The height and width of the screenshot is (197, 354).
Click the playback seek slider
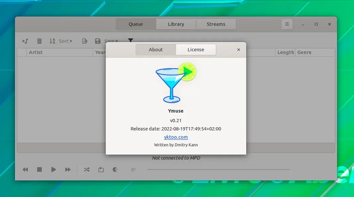click(x=218, y=169)
